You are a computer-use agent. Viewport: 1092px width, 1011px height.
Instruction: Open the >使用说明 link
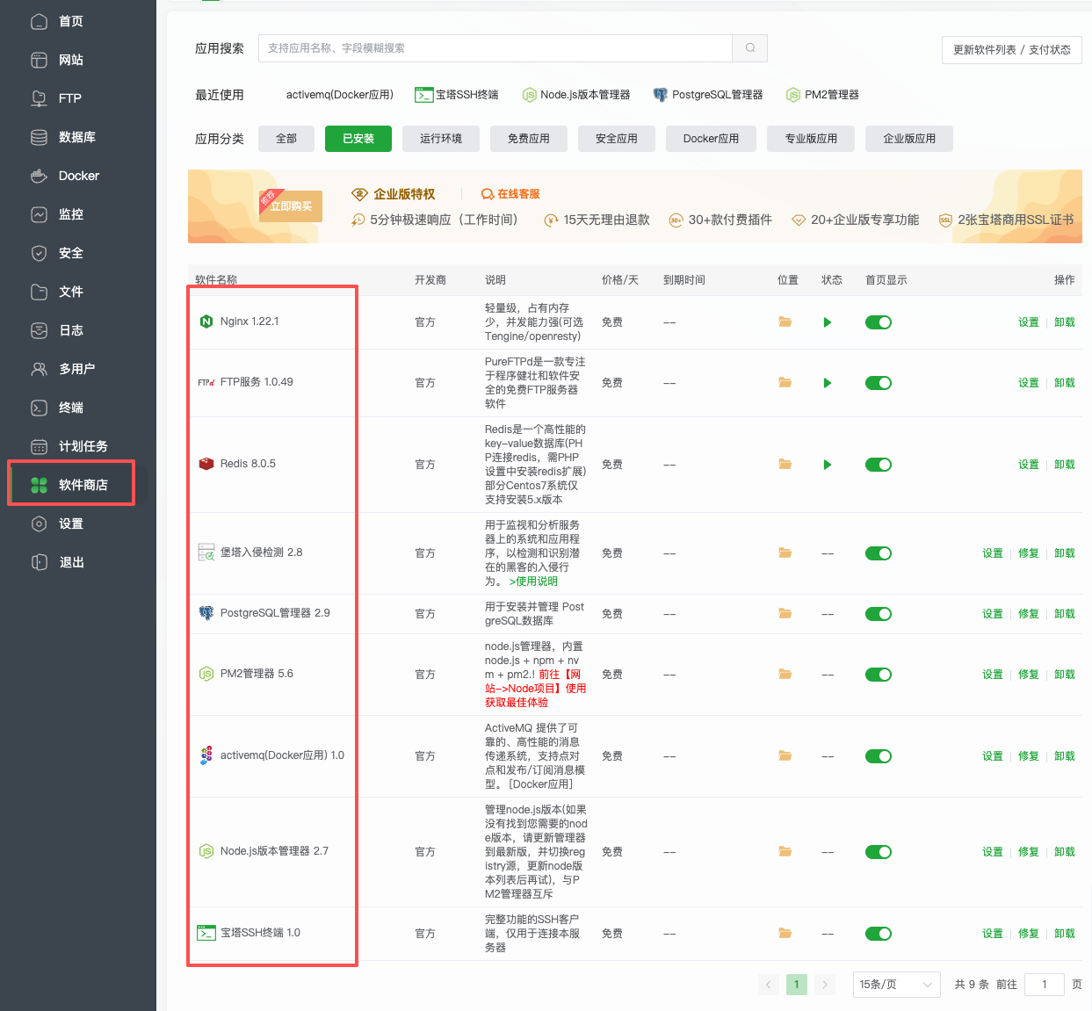click(x=533, y=581)
